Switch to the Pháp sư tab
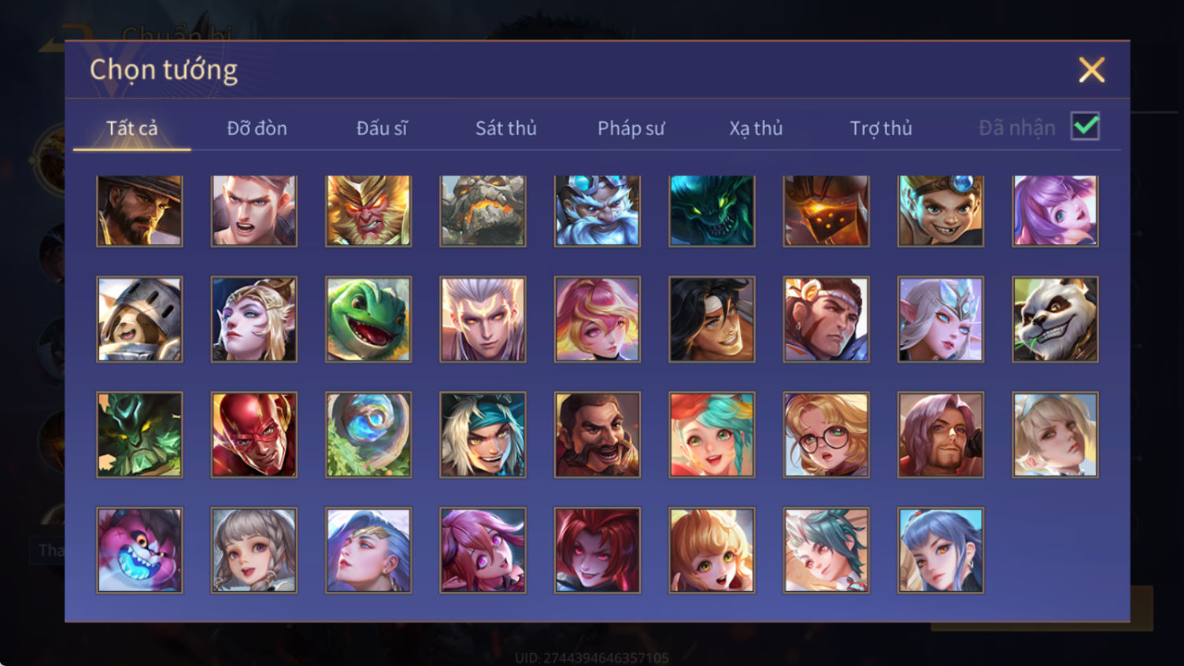1184x666 pixels. 631,128
